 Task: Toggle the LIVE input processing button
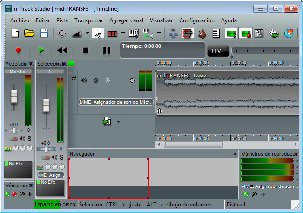(x=218, y=51)
